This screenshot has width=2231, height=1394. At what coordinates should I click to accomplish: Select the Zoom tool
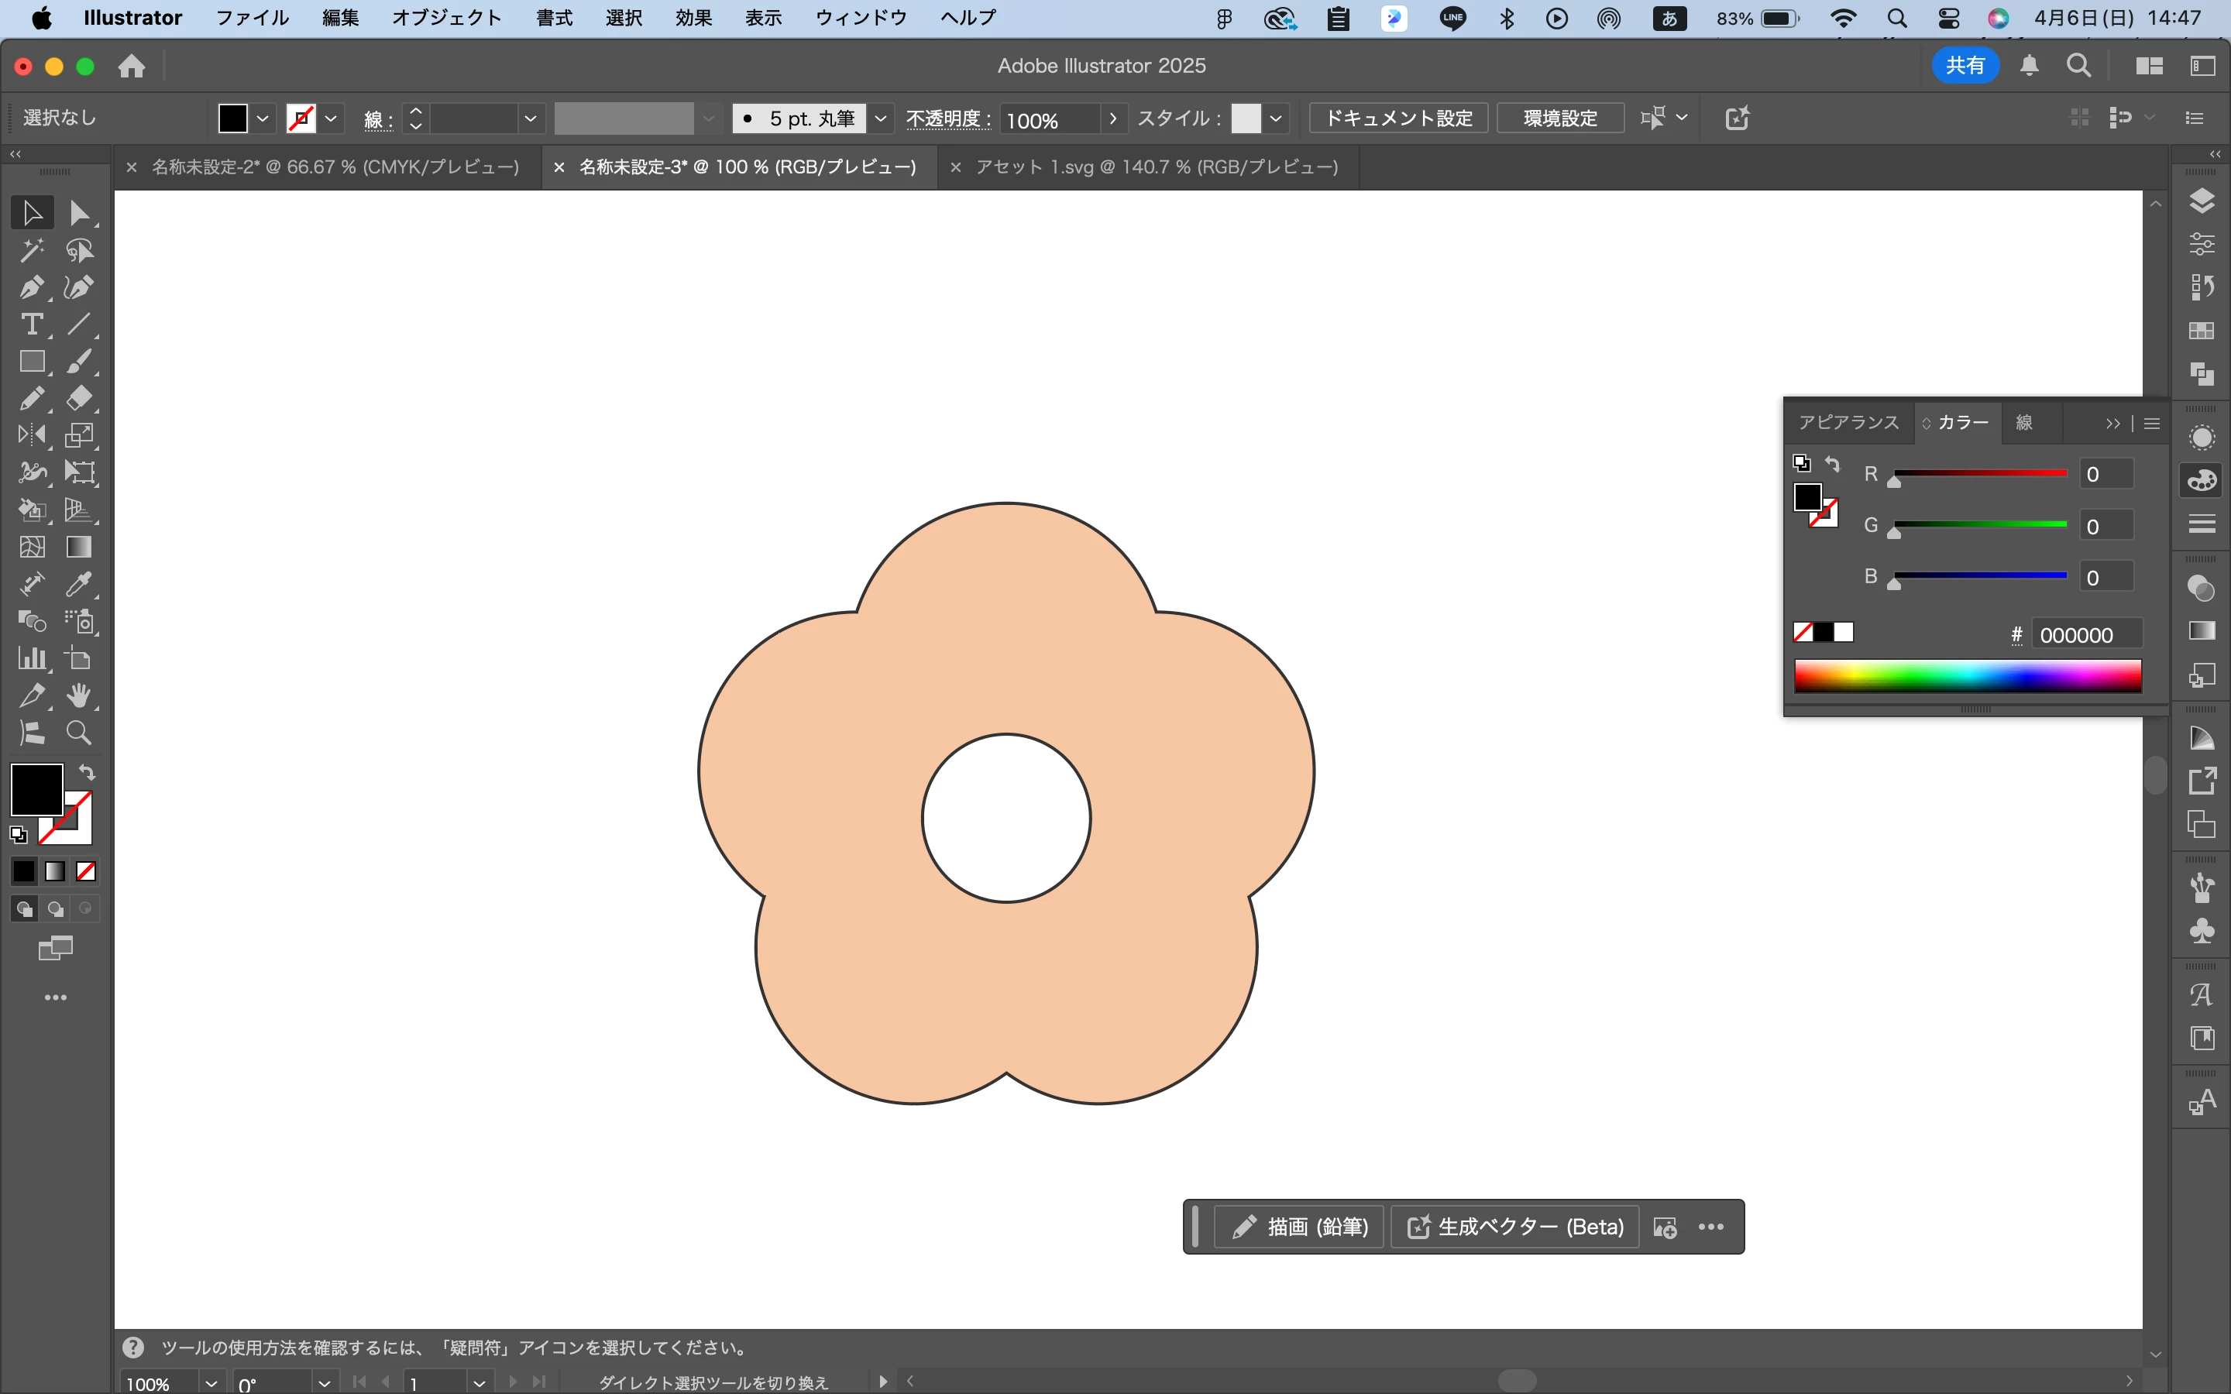click(x=78, y=733)
